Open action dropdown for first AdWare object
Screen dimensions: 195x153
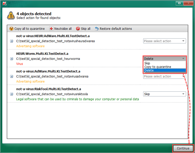(x=164, y=41)
